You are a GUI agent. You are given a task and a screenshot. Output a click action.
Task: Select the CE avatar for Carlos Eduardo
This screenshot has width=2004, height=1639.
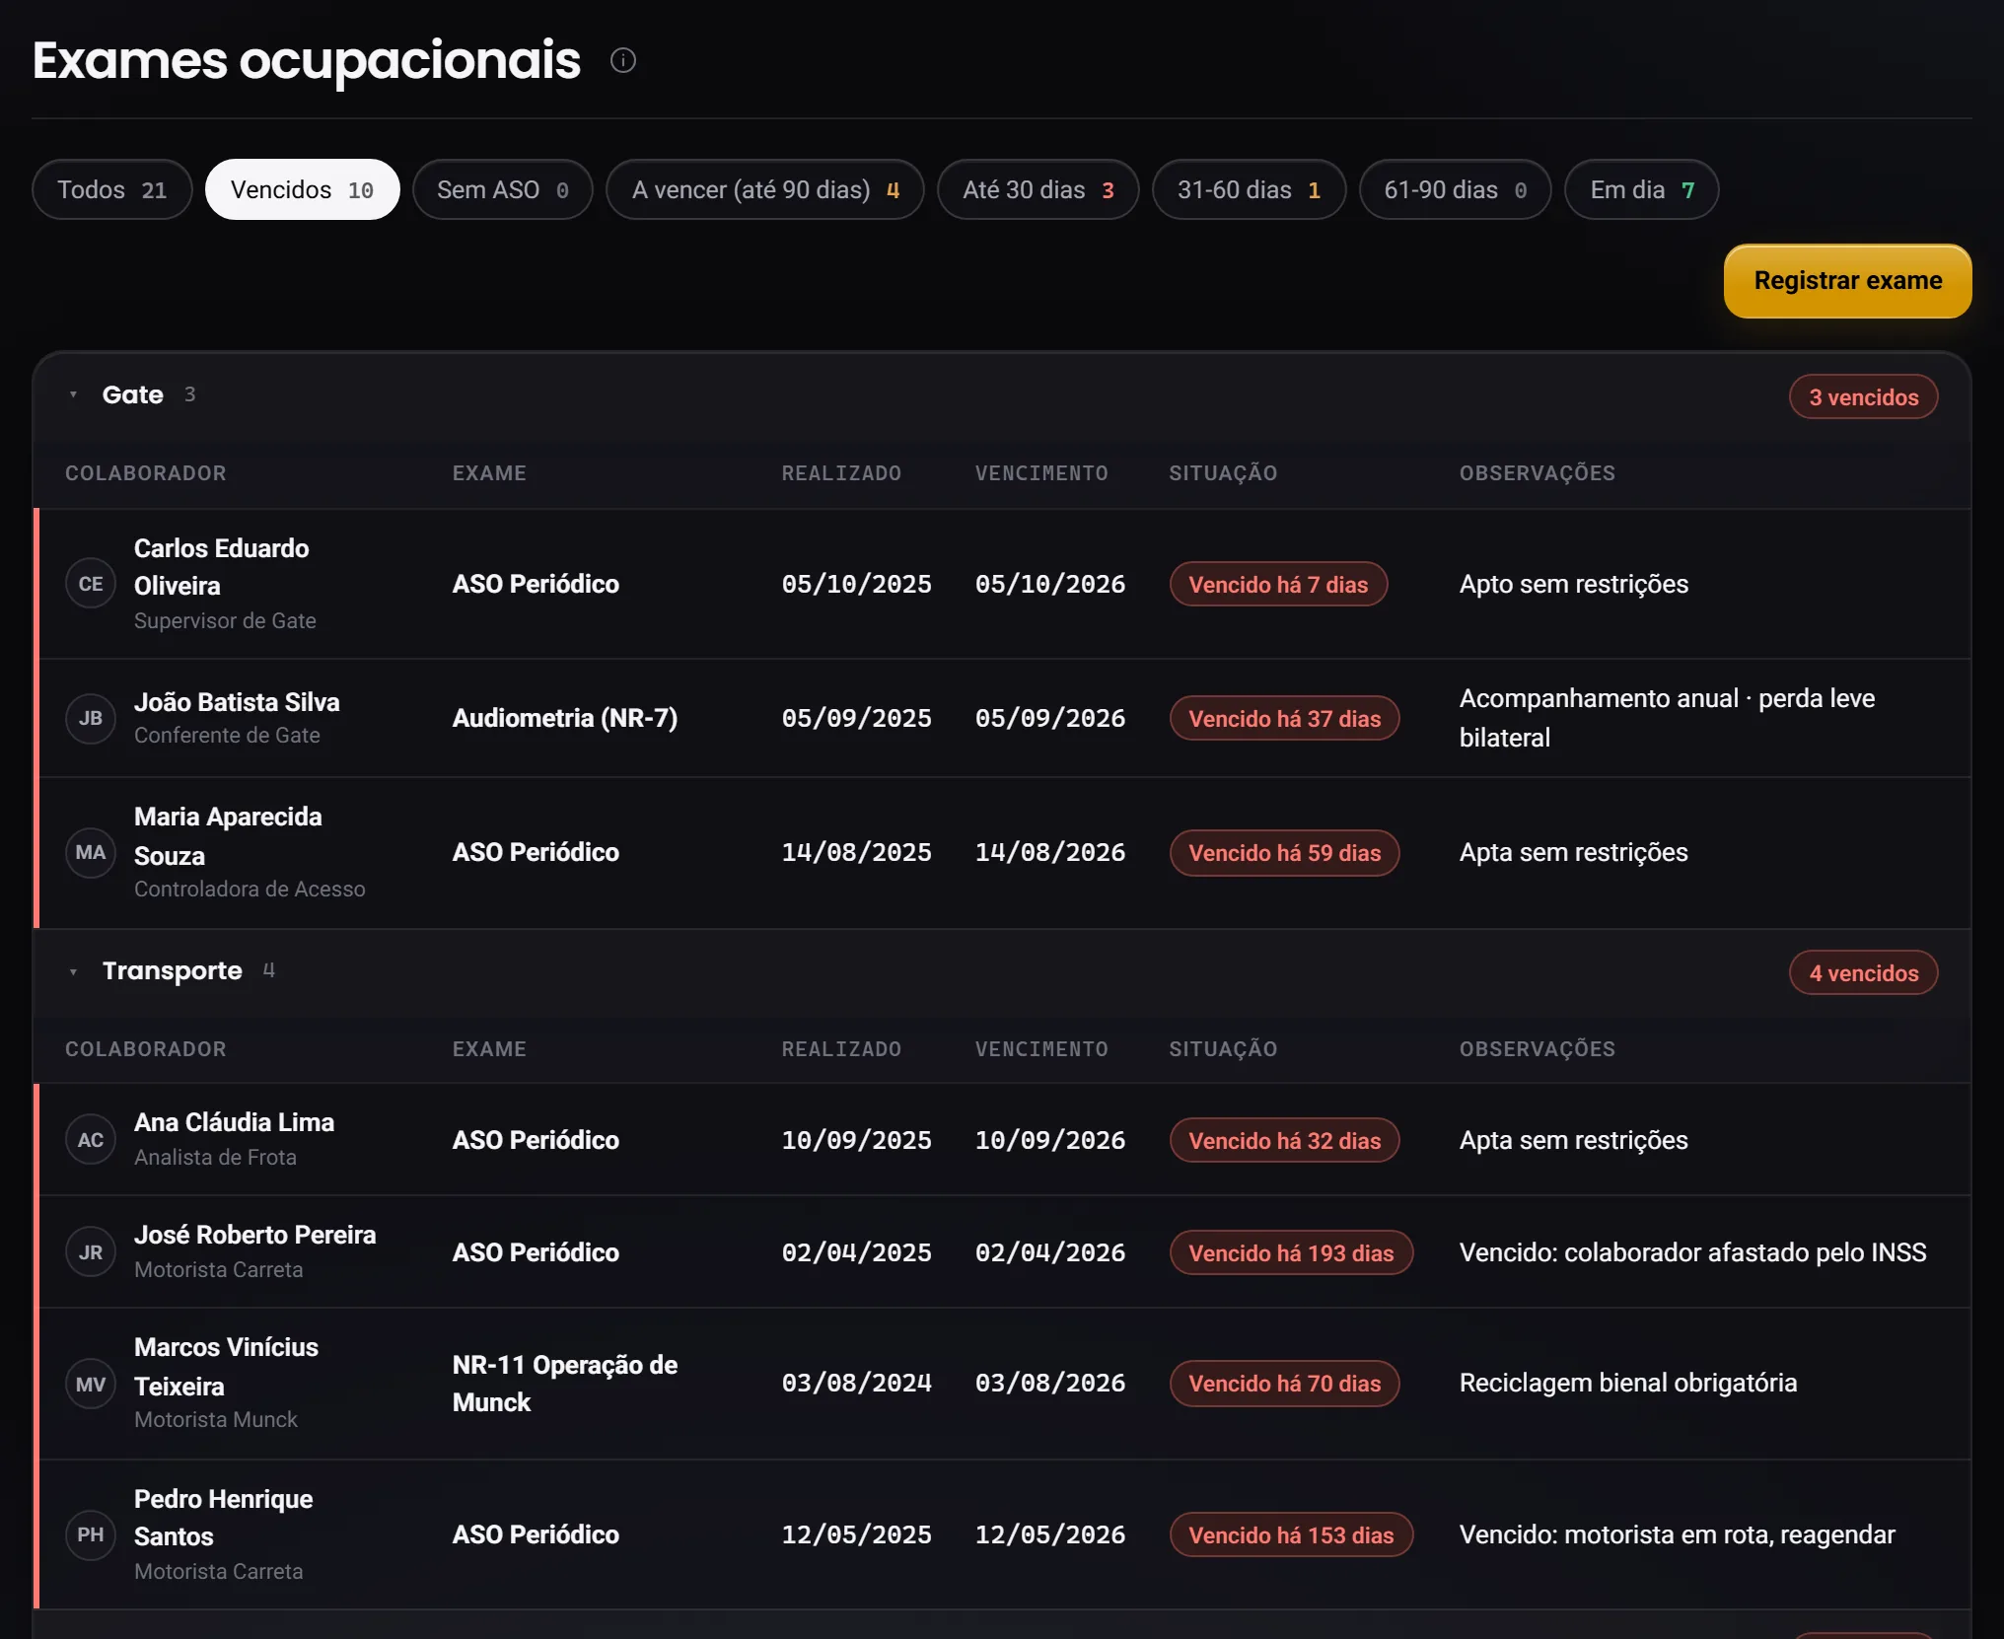[x=91, y=584]
